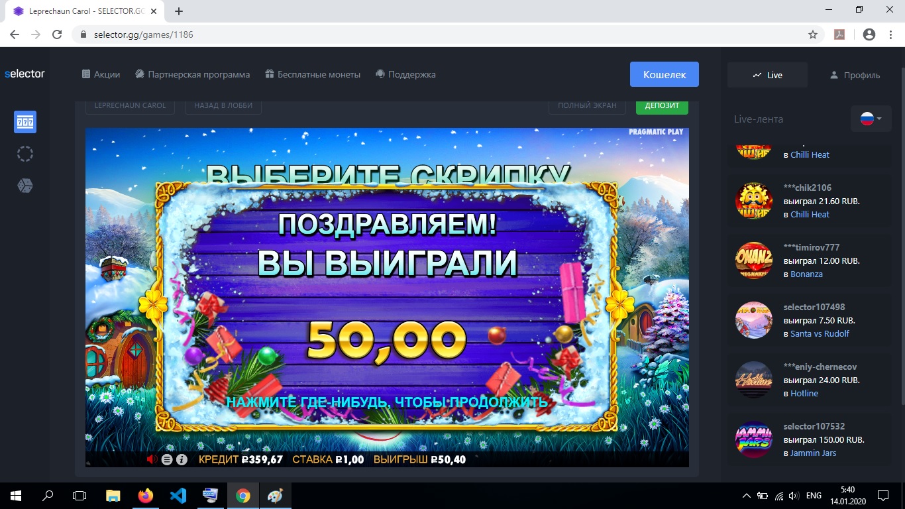Screen dimensions: 905x509
Task: Select the Leprechaun Carol browser tab
Action: pyautogui.click(x=83, y=11)
